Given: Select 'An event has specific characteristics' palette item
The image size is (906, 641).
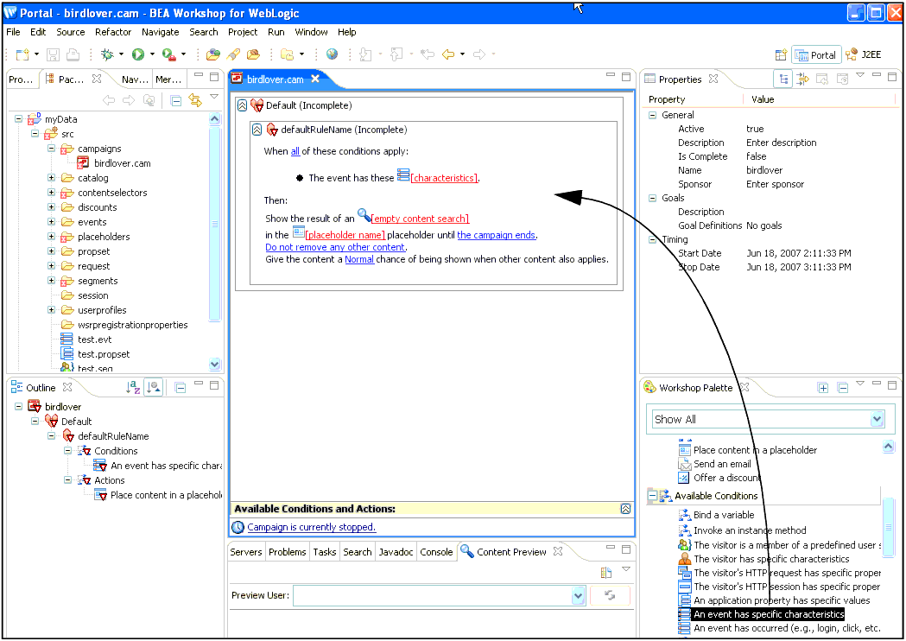Looking at the screenshot, I should click(769, 614).
